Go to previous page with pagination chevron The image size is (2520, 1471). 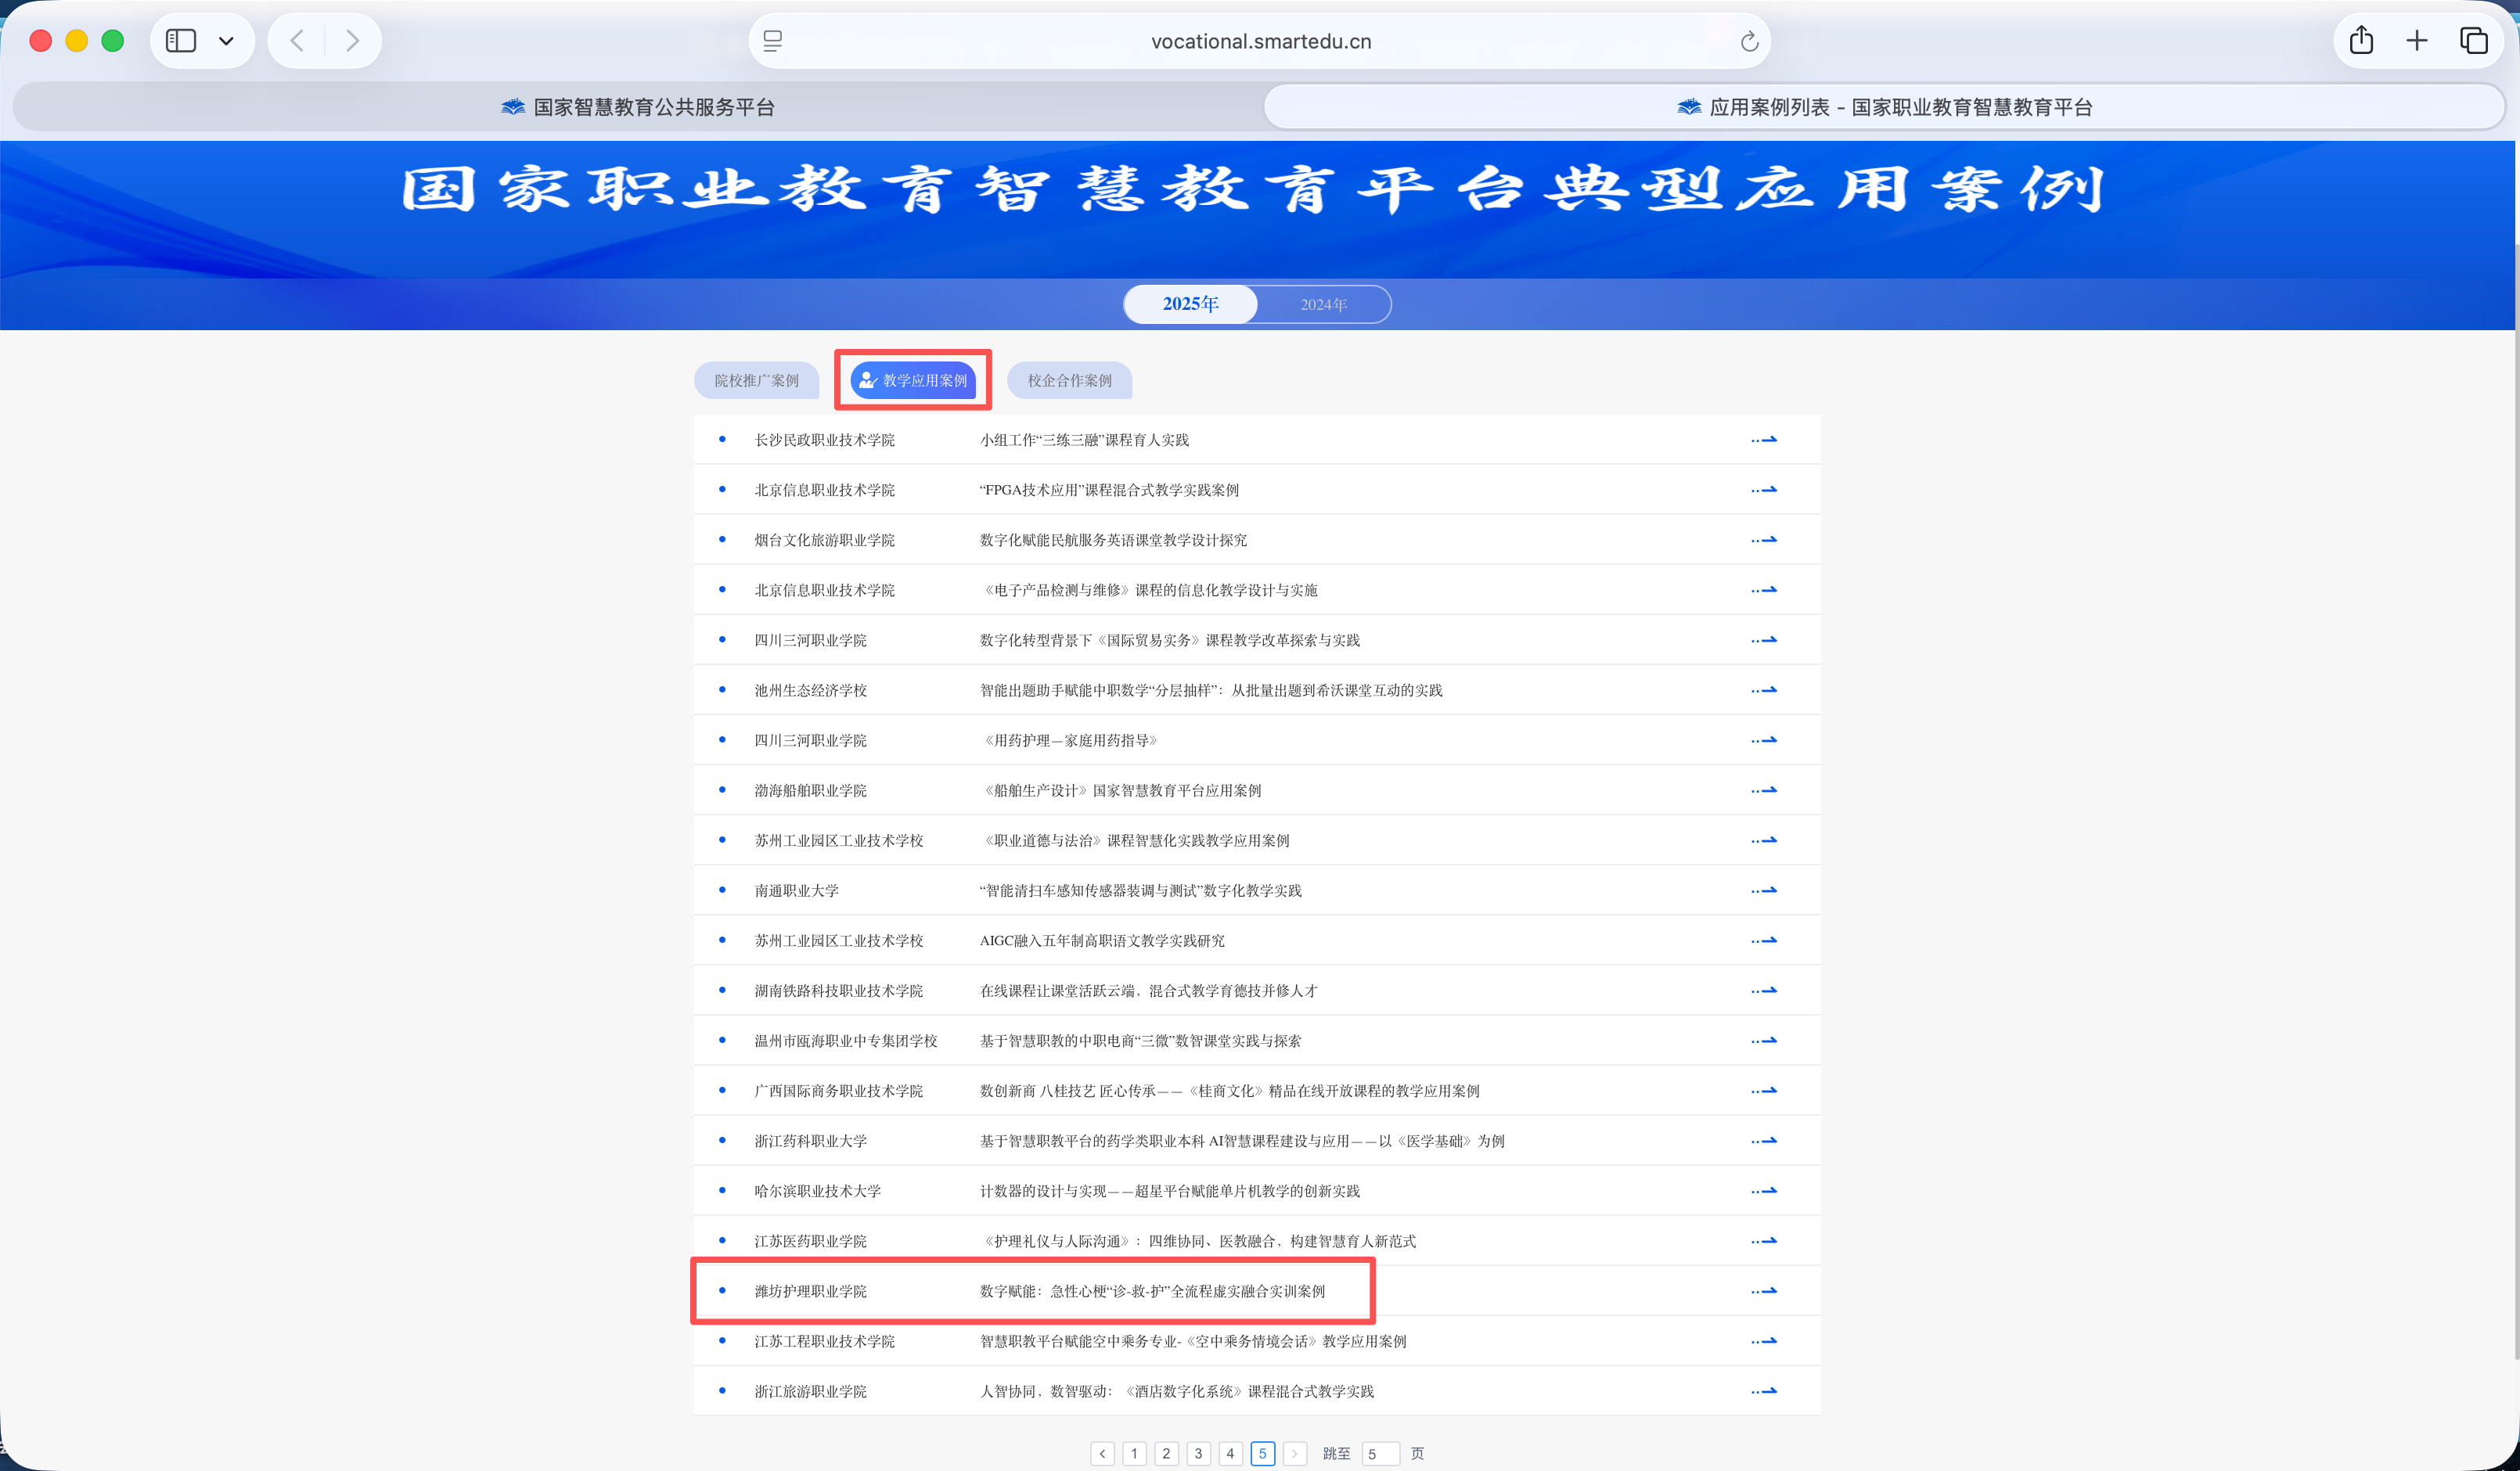click(1102, 1454)
